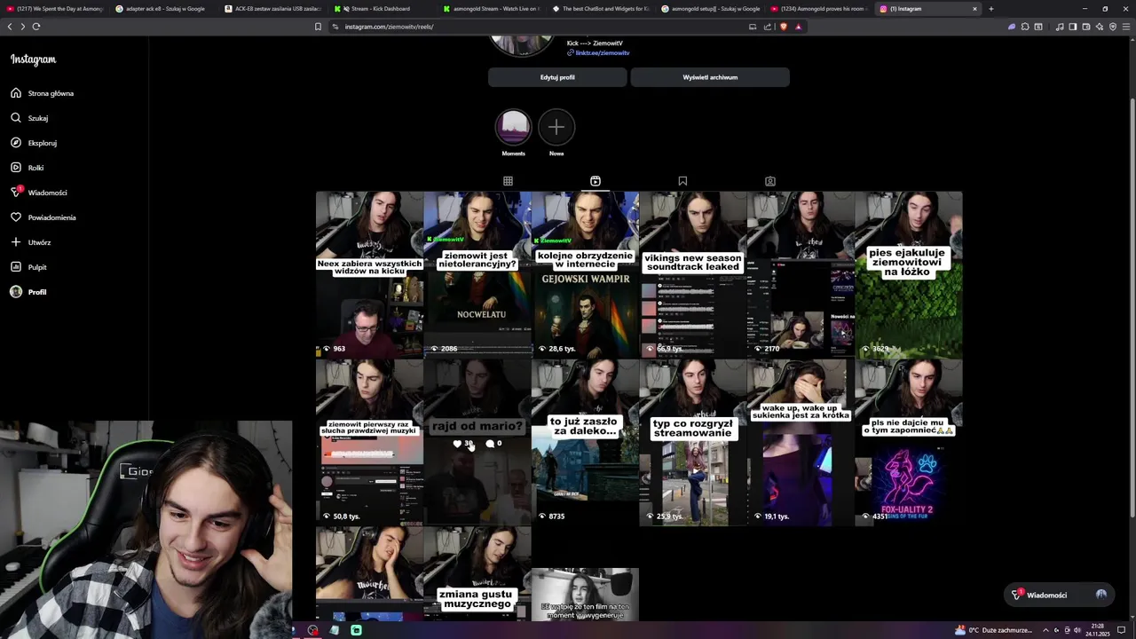1136x639 pixels.
Task: Open Wiadomości in the left sidebar
Action: tap(39, 193)
